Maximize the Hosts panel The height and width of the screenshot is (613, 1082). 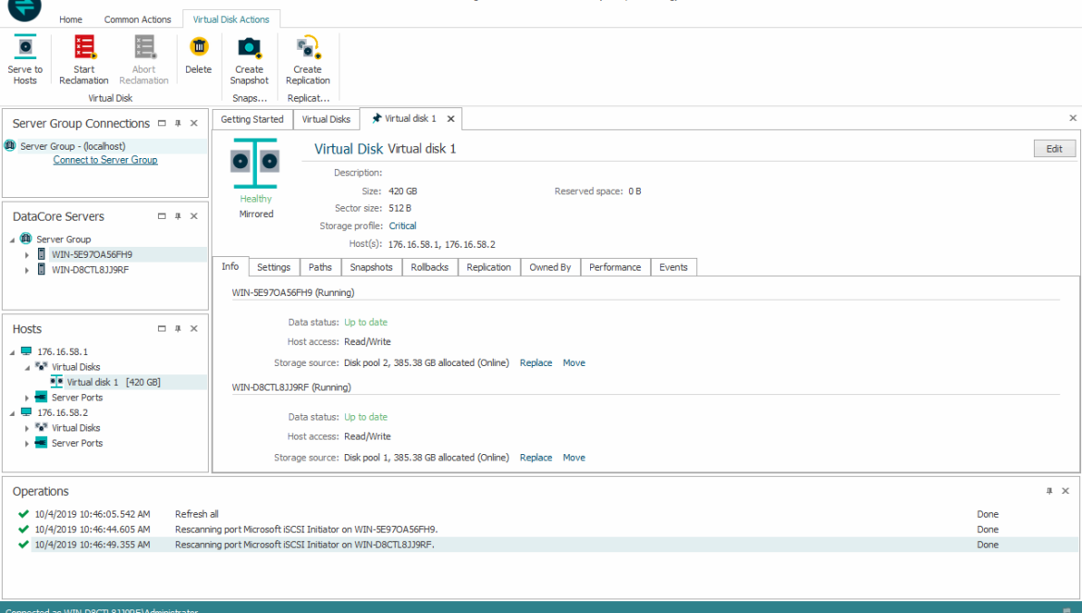(162, 329)
